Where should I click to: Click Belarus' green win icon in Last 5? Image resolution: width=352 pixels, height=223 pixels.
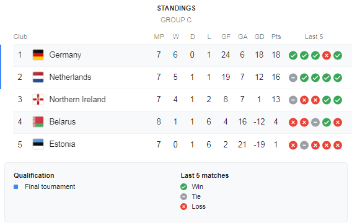[x=327, y=123]
